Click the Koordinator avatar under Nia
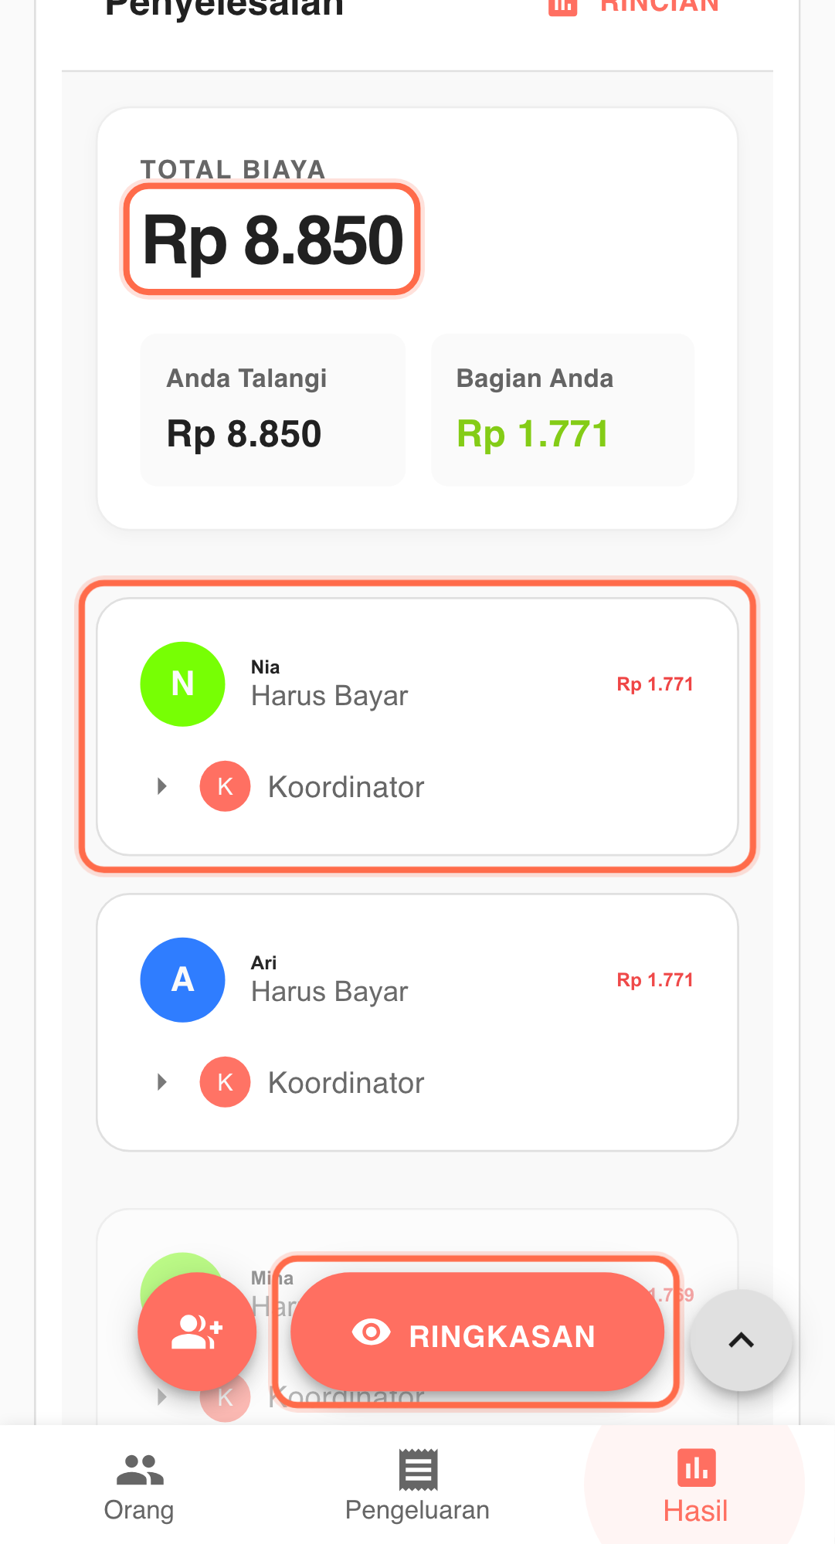The width and height of the screenshot is (835, 1544). [225, 787]
